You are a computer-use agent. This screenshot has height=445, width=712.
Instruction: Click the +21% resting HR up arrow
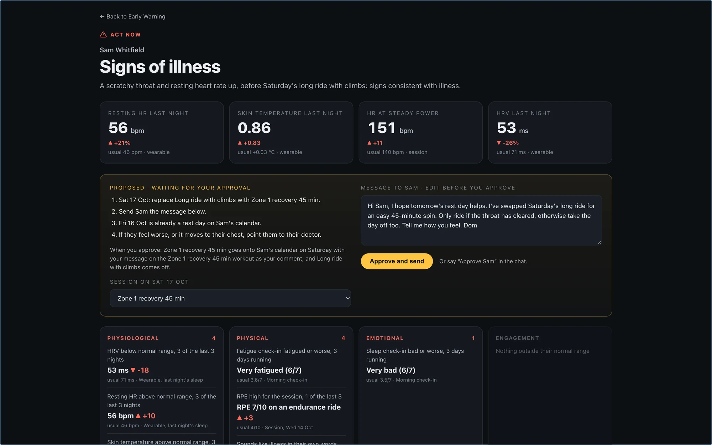coord(110,143)
